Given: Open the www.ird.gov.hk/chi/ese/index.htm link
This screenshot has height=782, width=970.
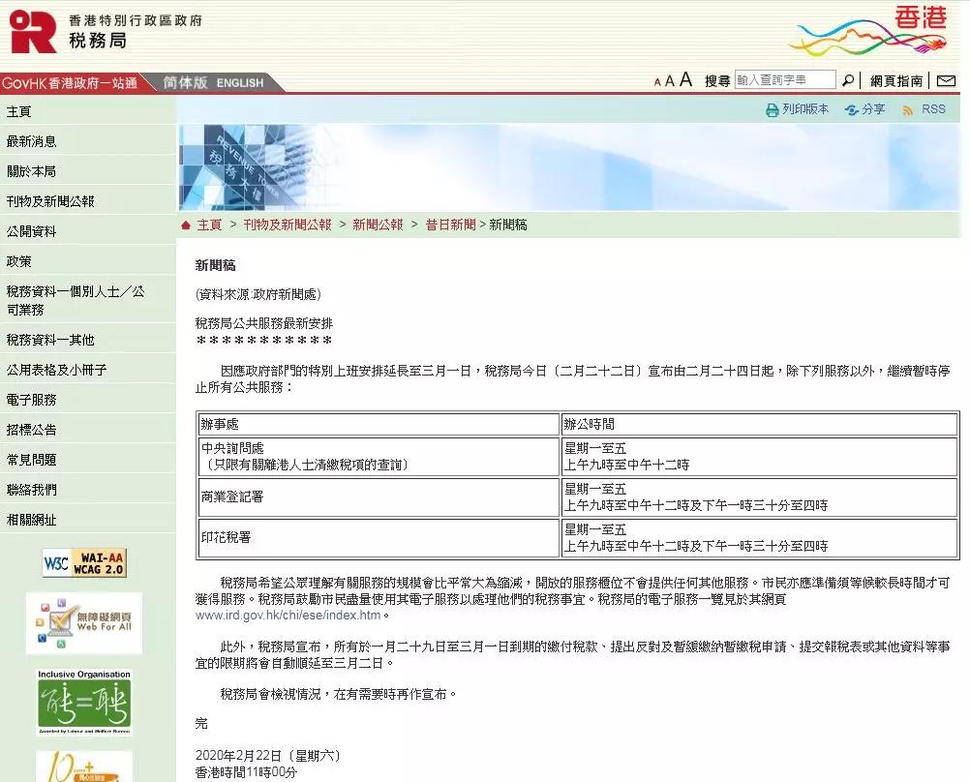Looking at the screenshot, I should point(288,615).
